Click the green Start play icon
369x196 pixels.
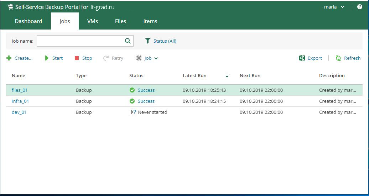(x=47, y=58)
